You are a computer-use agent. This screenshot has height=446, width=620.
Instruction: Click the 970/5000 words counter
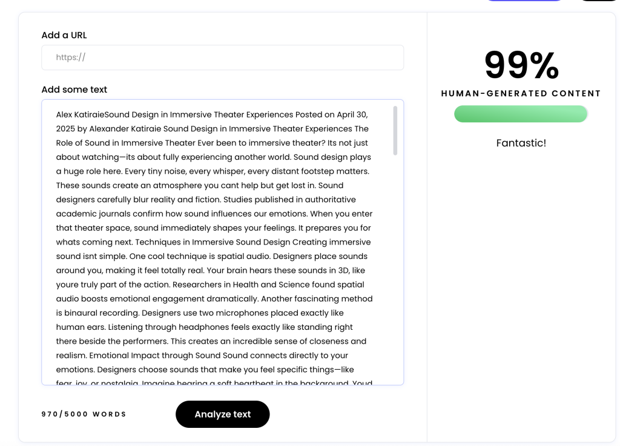[x=84, y=414]
